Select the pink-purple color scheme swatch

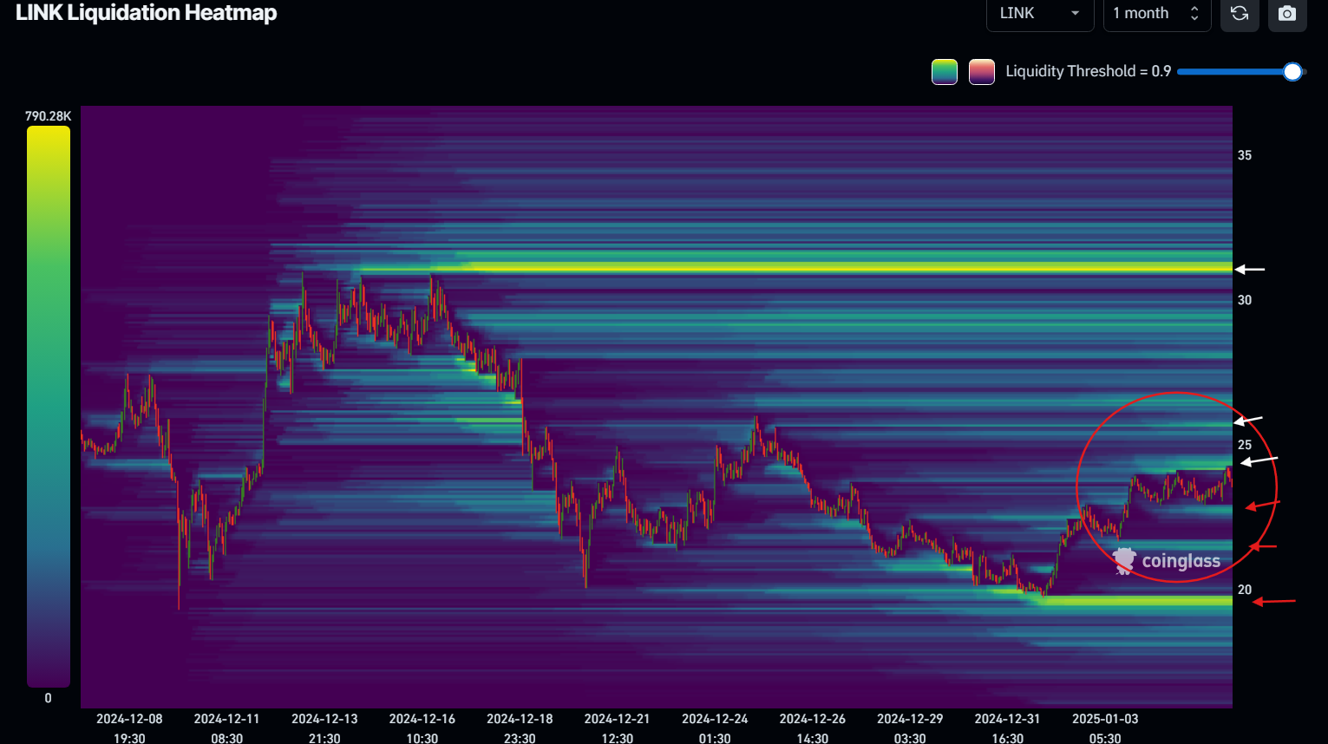tap(982, 72)
